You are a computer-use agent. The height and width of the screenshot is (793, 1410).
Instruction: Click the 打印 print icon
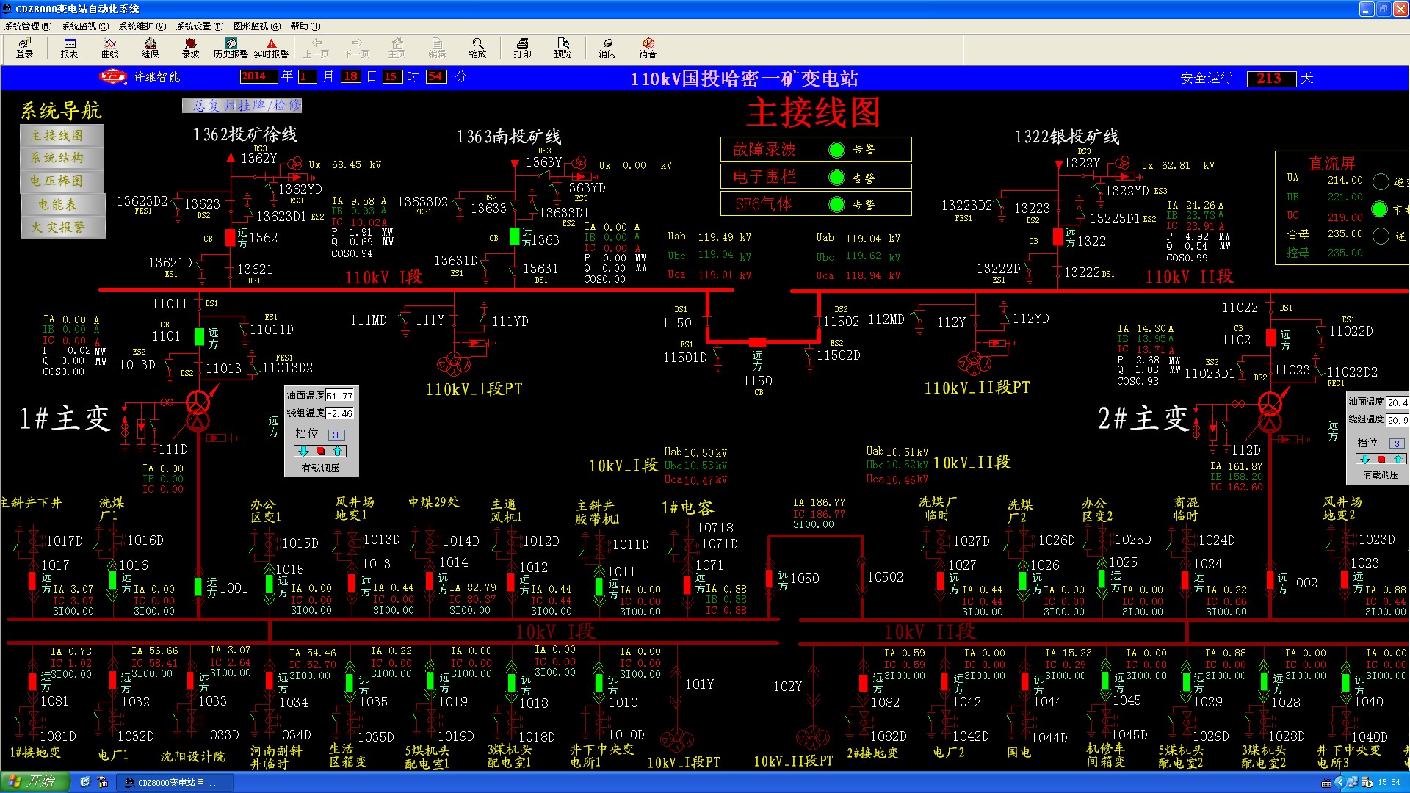(x=522, y=48)
